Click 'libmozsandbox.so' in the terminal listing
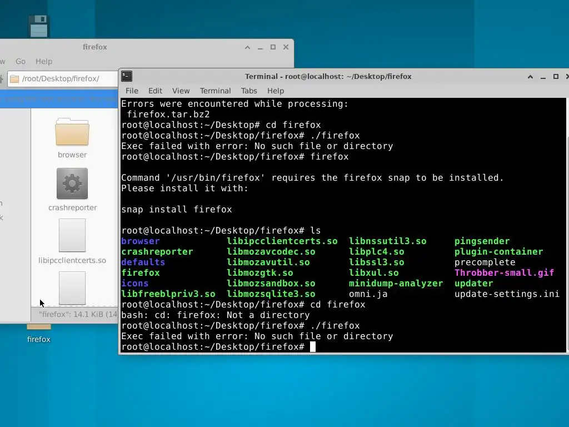The height and width of the screenshot is (427, 569). (x=271, y=283)
